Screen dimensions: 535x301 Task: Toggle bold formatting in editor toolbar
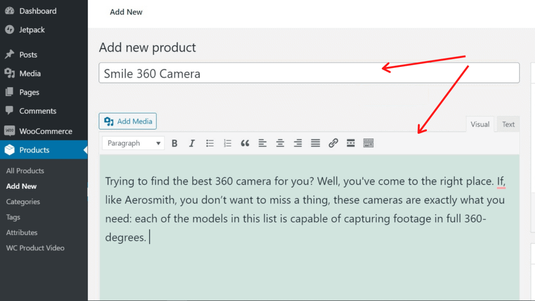pyautogui.click(x=175, y=143)
